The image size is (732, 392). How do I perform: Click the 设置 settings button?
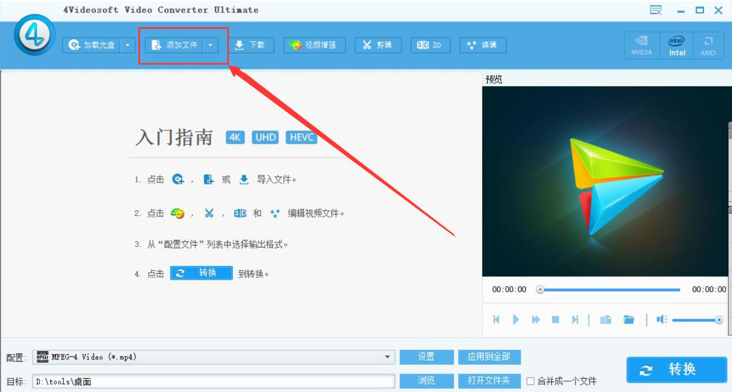pos(426,357)
